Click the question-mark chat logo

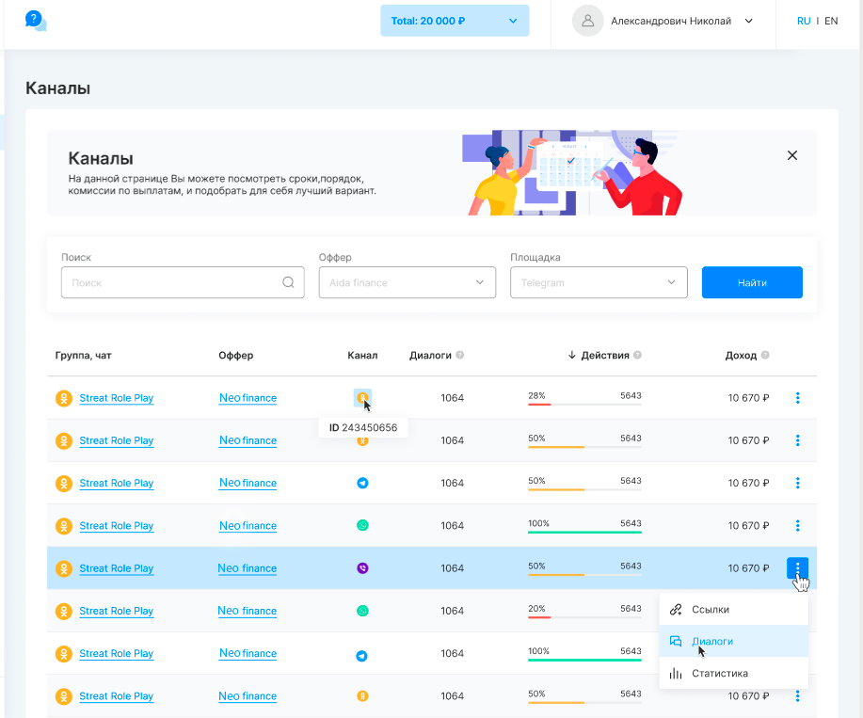36,21
